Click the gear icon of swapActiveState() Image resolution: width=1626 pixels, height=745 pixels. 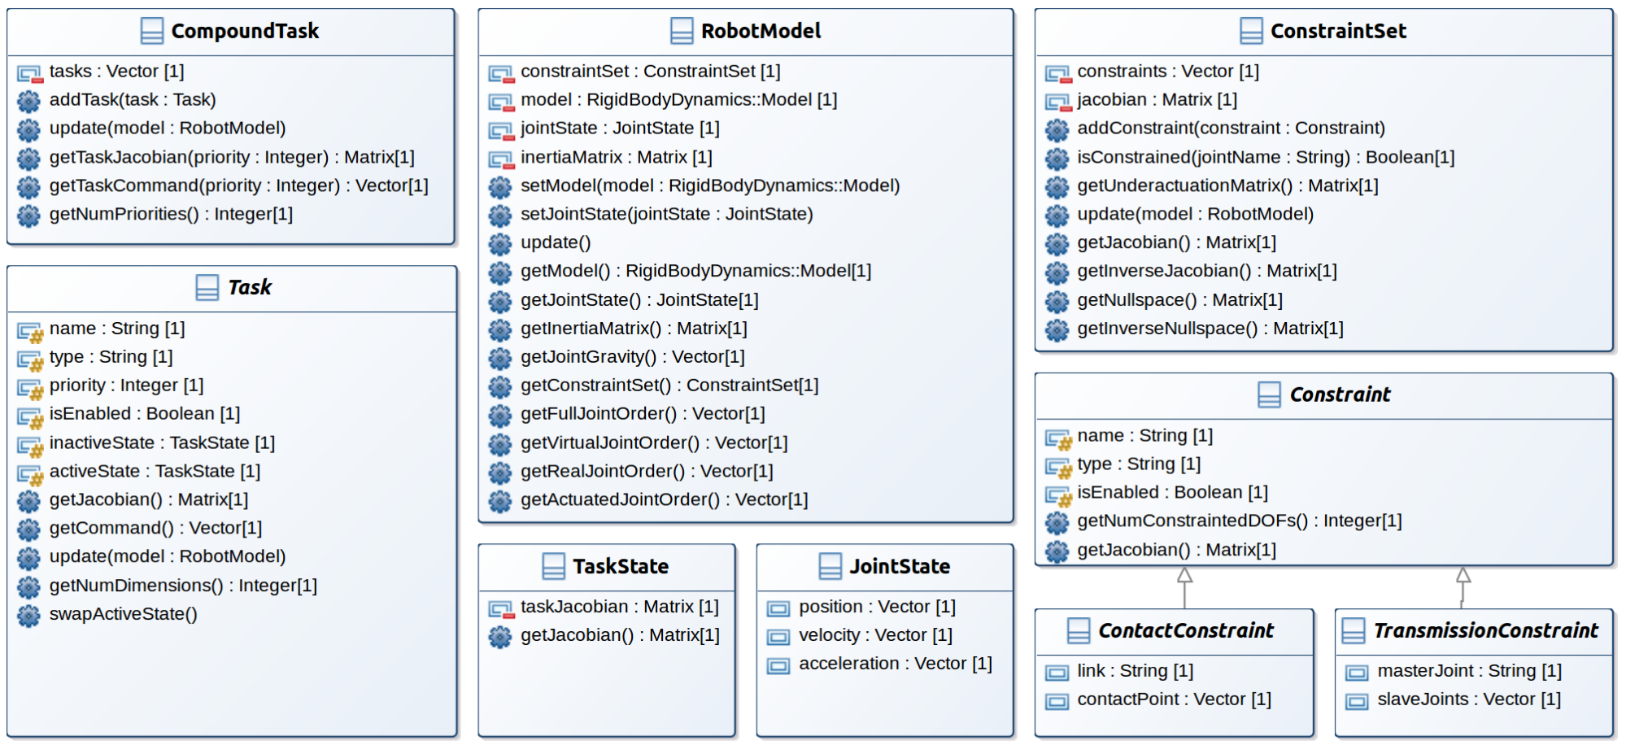click(x=28, y=615)
